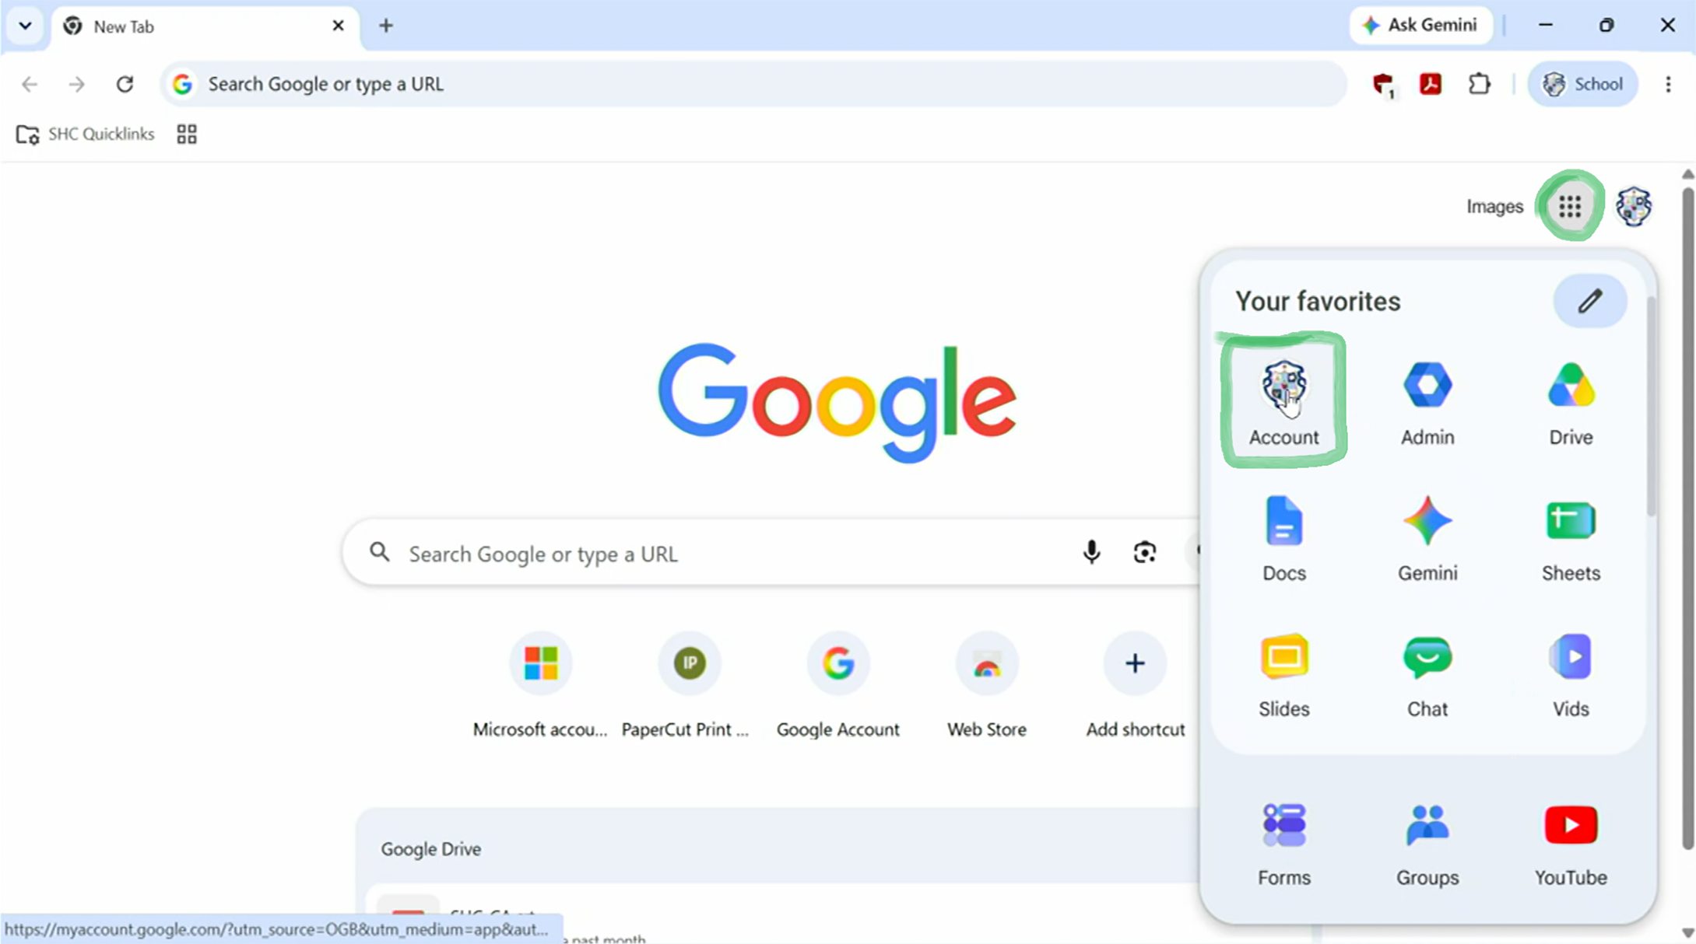
Task: Open the SHC Quicklinks bookmark folder
Action: click(x=86, y=134)
